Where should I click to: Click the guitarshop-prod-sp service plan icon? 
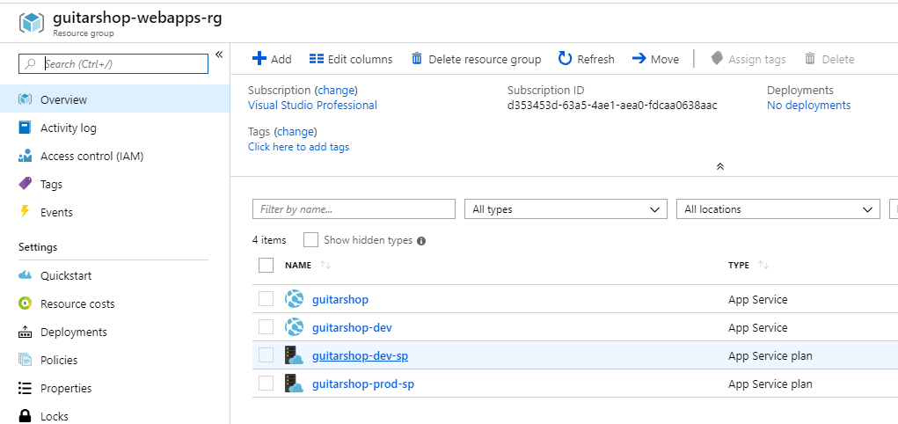[x=294, y=384]
